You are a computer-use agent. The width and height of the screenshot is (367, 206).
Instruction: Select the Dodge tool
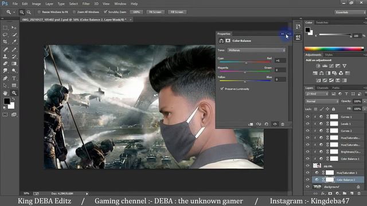pos(14,70)
